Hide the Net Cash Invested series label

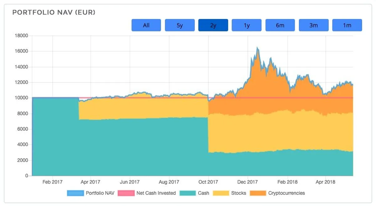pyautogui.click(x=156, y=193)
